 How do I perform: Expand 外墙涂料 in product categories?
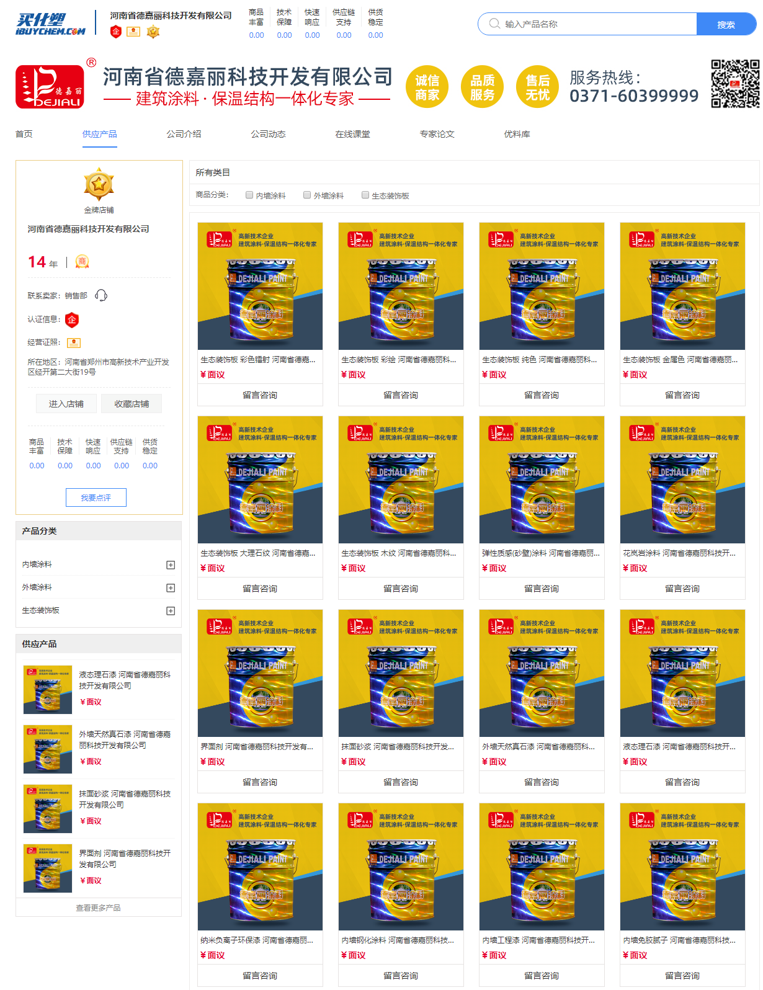click(x=171, y=587)
